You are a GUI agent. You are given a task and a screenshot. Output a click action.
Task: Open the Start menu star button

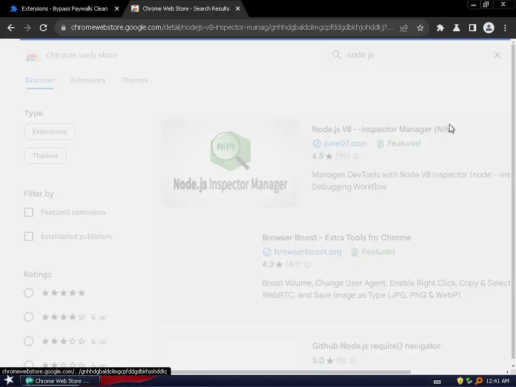9,380
